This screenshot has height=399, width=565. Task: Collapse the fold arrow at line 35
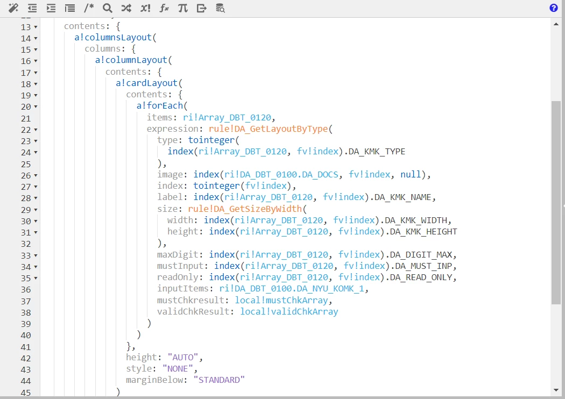pos(36,278)
